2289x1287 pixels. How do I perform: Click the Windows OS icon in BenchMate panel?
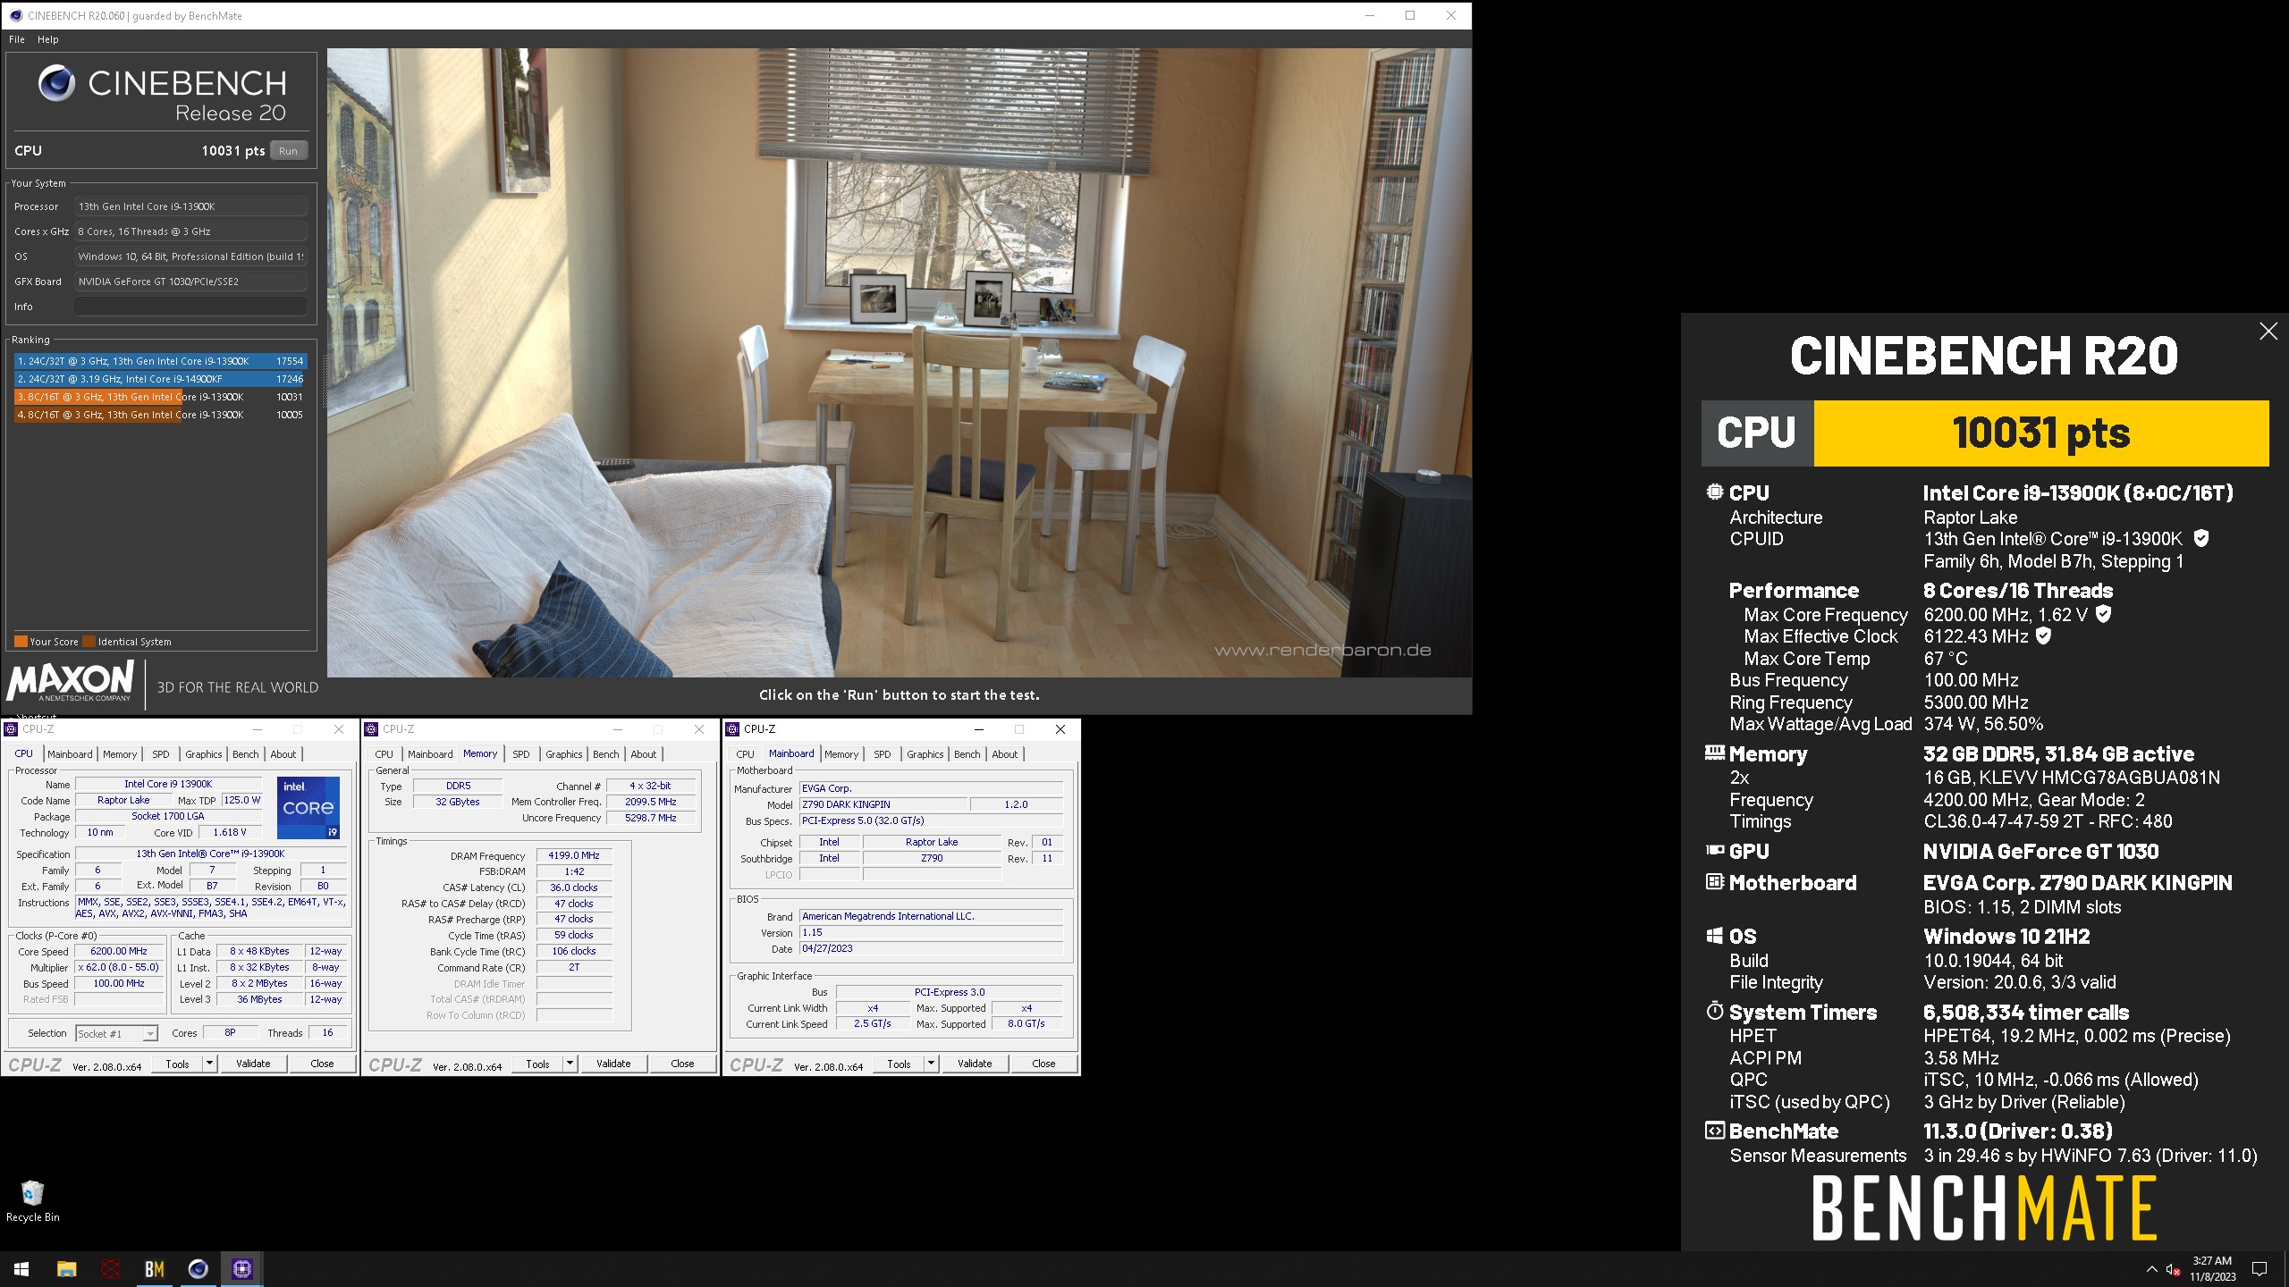[1714, 936]
